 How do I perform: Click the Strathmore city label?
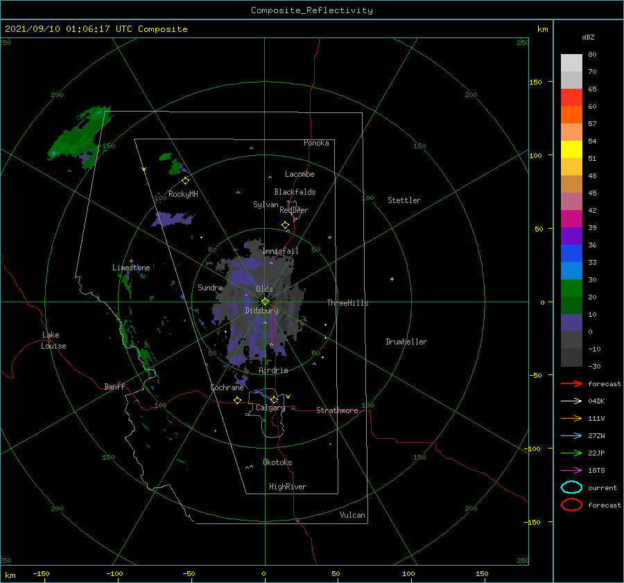tap(337, 410)
